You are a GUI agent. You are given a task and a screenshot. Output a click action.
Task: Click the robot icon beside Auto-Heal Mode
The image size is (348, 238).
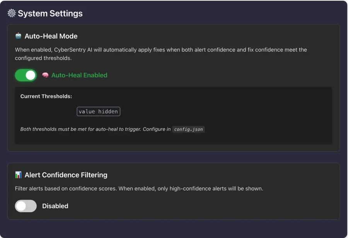click(x=19, y=36)
